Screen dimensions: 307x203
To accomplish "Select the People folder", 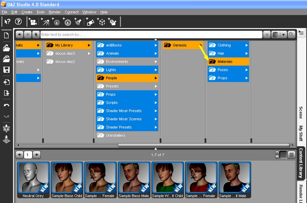I will pos(127,78).
